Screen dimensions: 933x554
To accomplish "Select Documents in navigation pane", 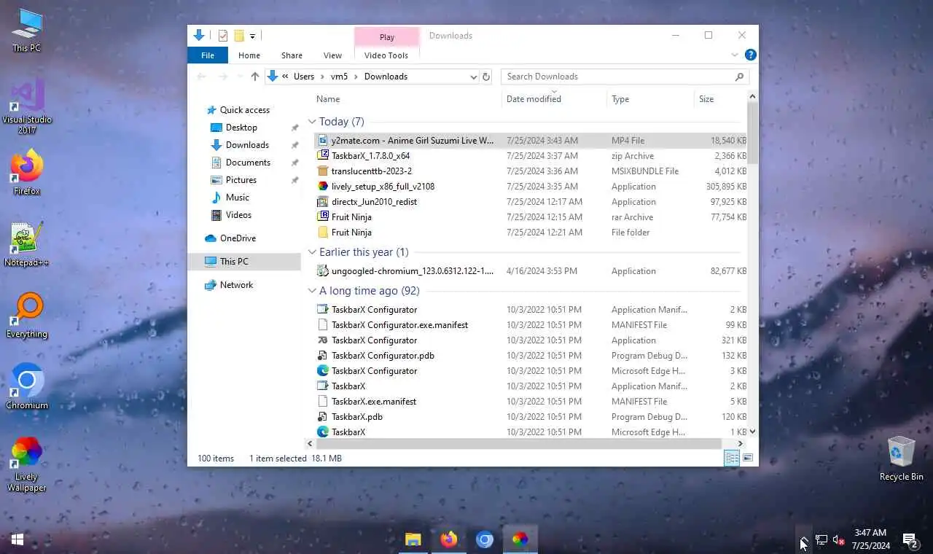I will pyautogui.click(x=248, y=163).
